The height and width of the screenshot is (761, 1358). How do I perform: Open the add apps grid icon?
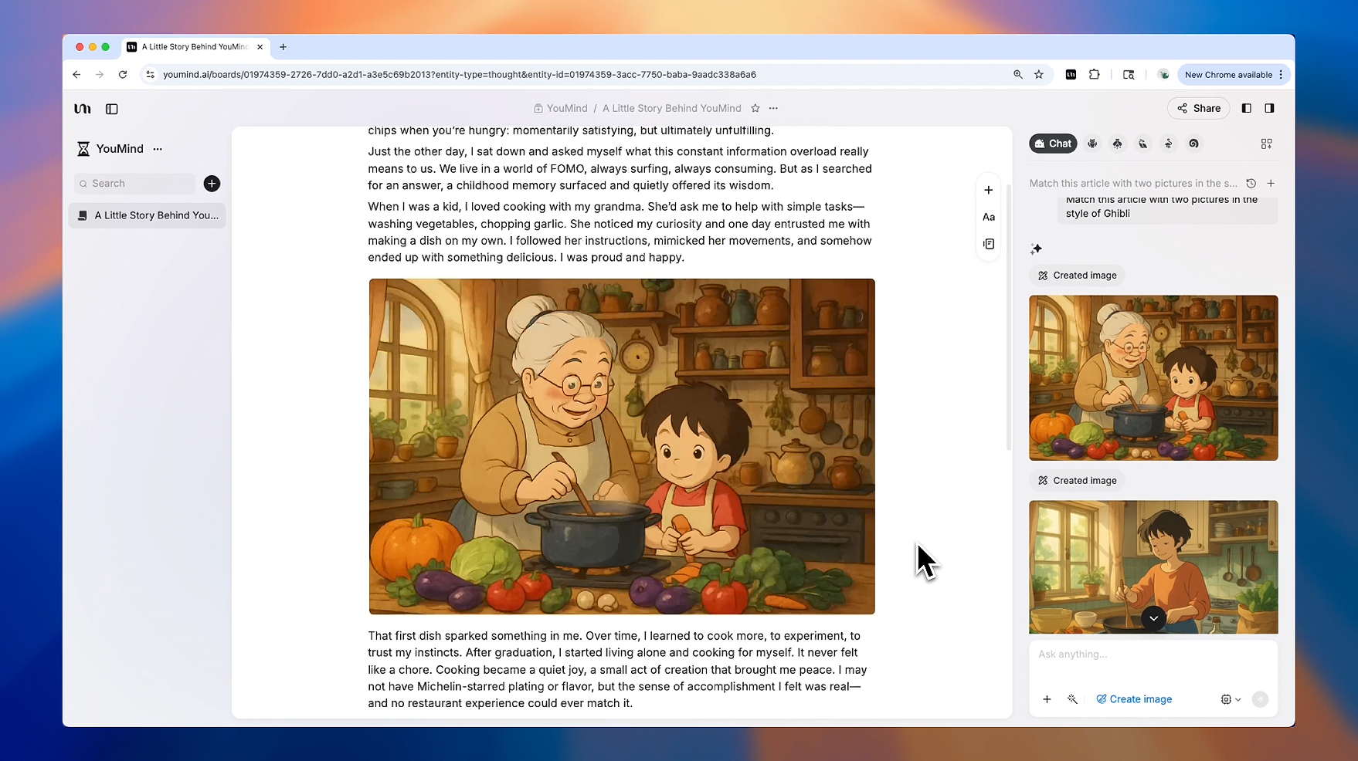tap(1266, 144)
